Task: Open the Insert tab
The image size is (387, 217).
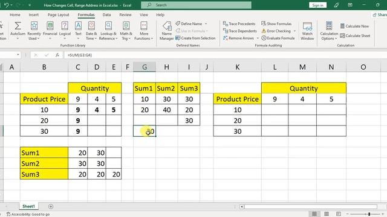Action: [34, 14]
